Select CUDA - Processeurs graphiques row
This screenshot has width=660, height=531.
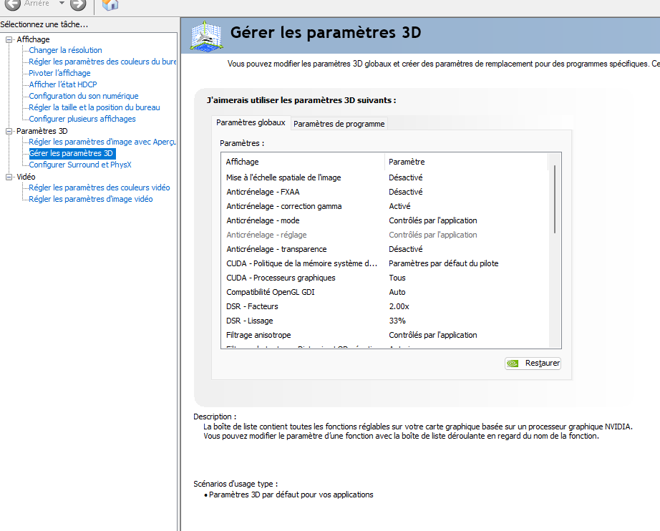[x=384, y=278]
